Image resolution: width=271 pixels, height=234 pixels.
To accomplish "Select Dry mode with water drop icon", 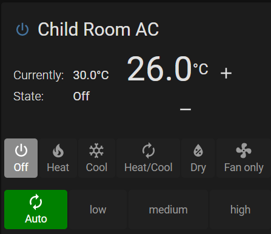I will coord(198,158).
